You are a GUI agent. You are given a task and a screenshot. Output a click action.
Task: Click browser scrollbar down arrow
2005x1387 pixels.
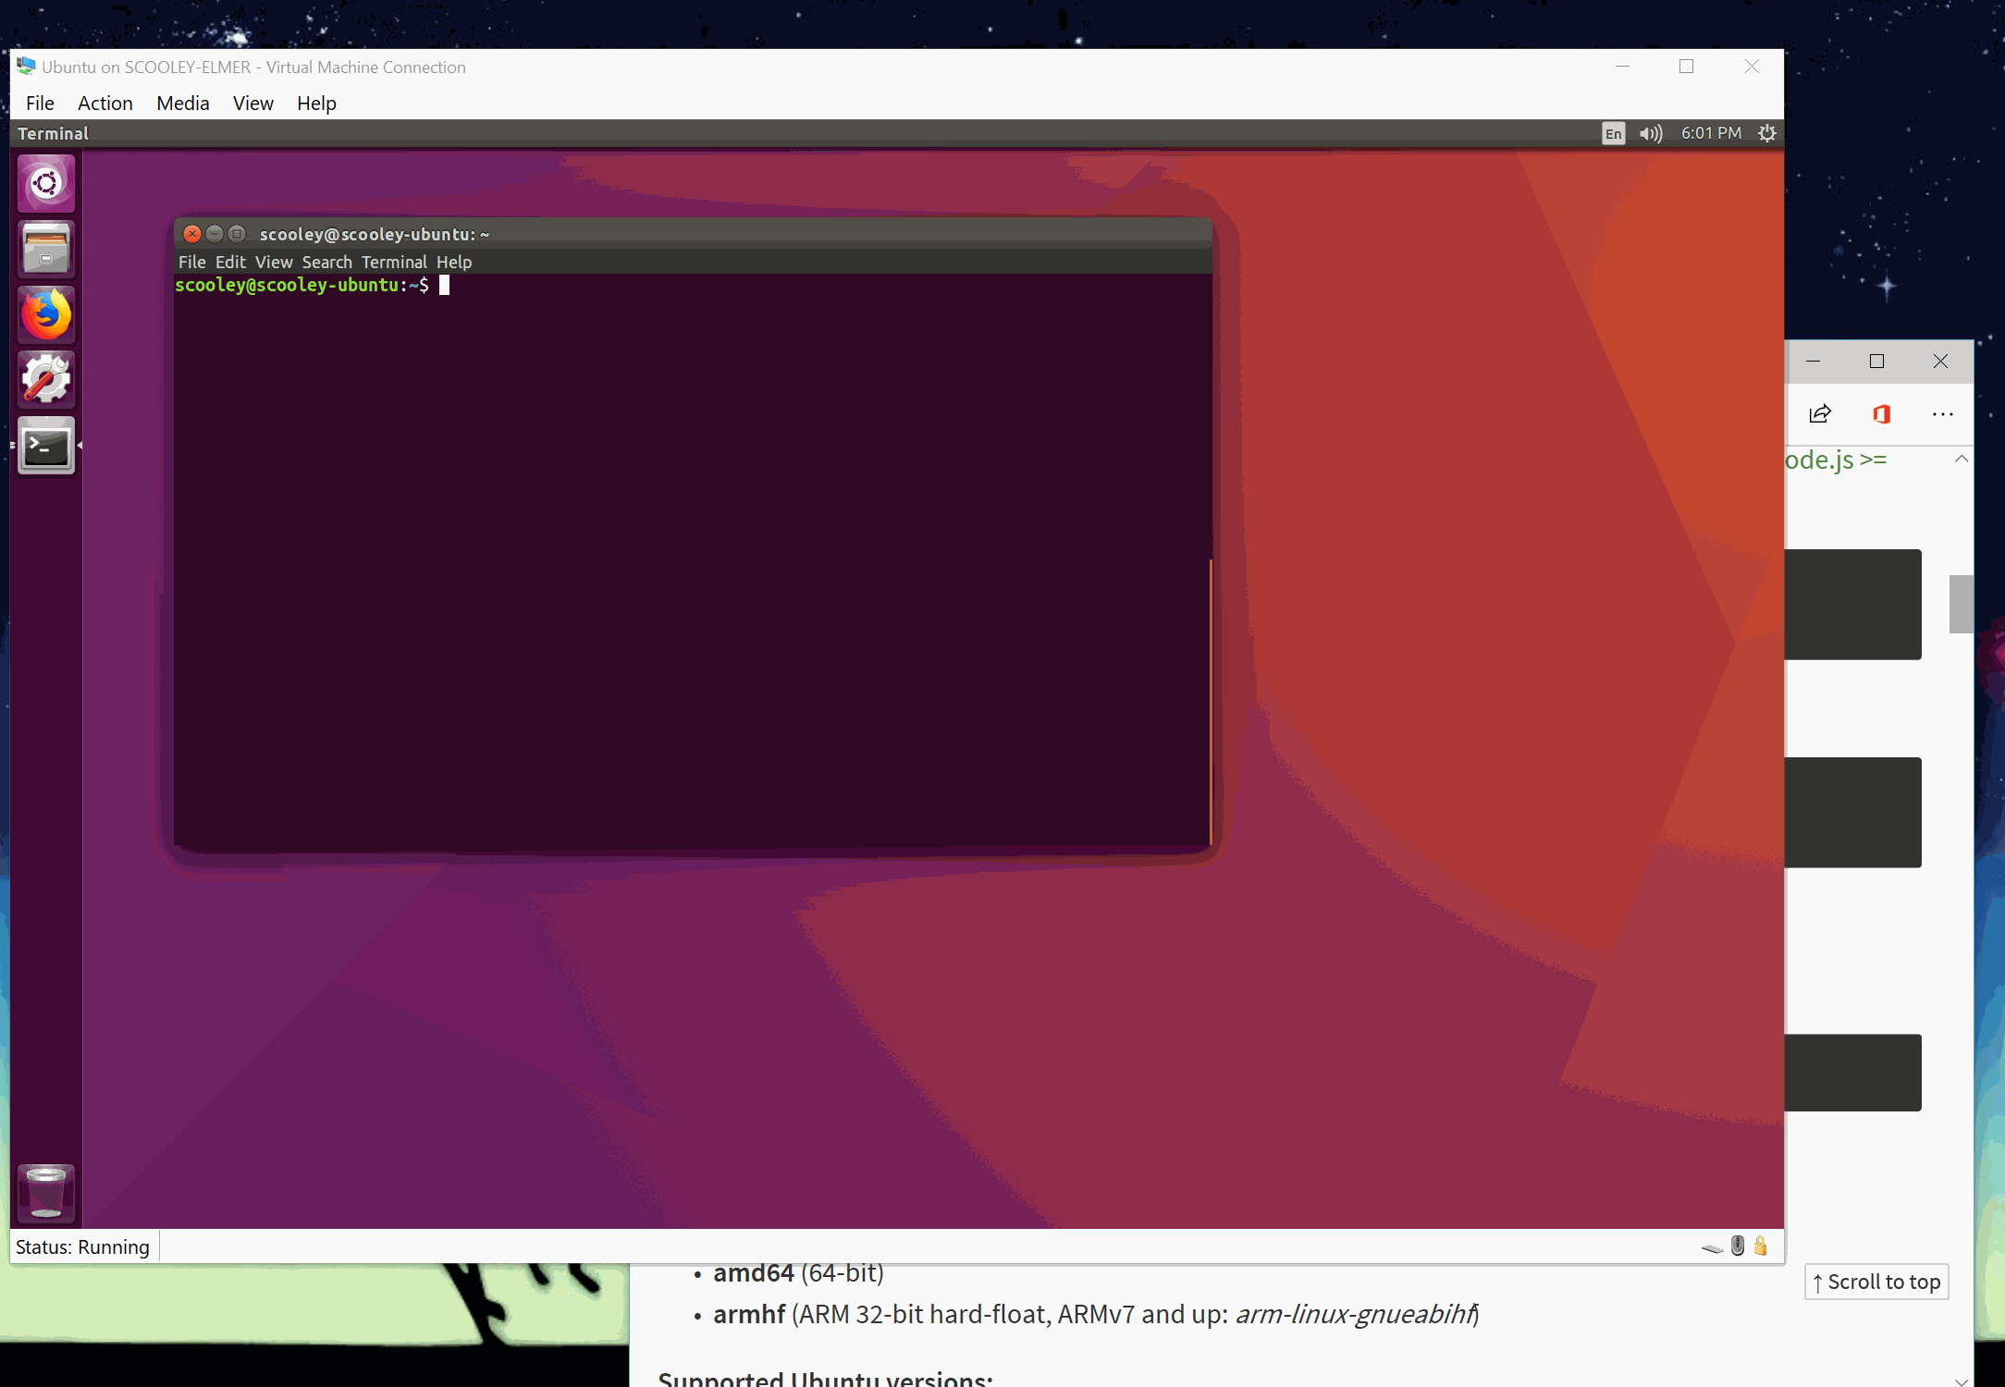point(1962,1381)
